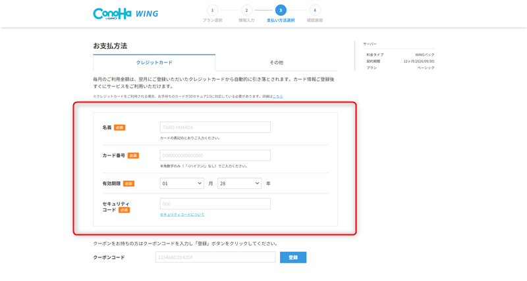Screen dimensions: 527x281
Task: Open the expiration year dropdown showing 28
Action: [239, 184]
